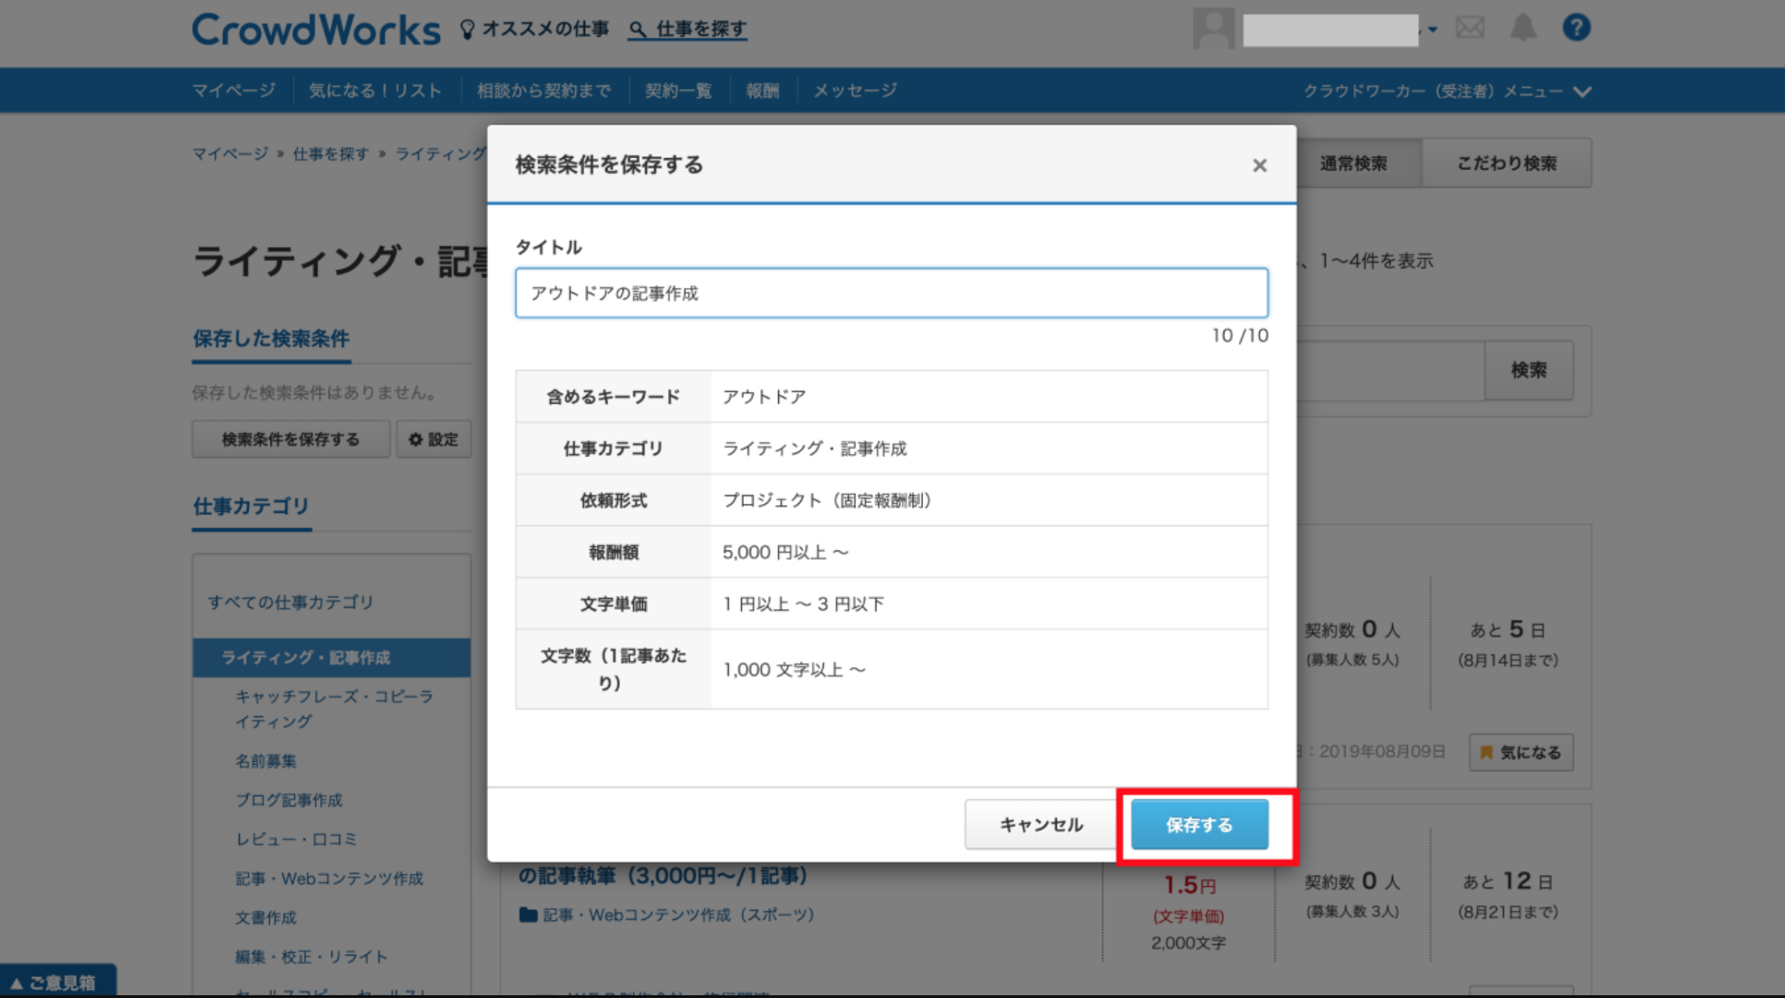The image size is (1785, 998).
Task: Open the help question mark icon
Action: [x=1576, y=28]
